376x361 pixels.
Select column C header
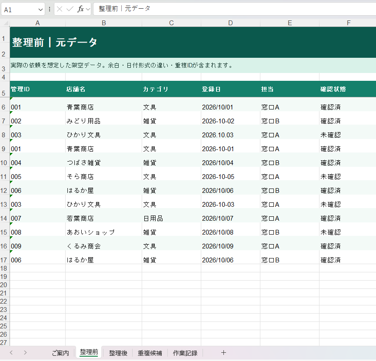coord(171,23)
